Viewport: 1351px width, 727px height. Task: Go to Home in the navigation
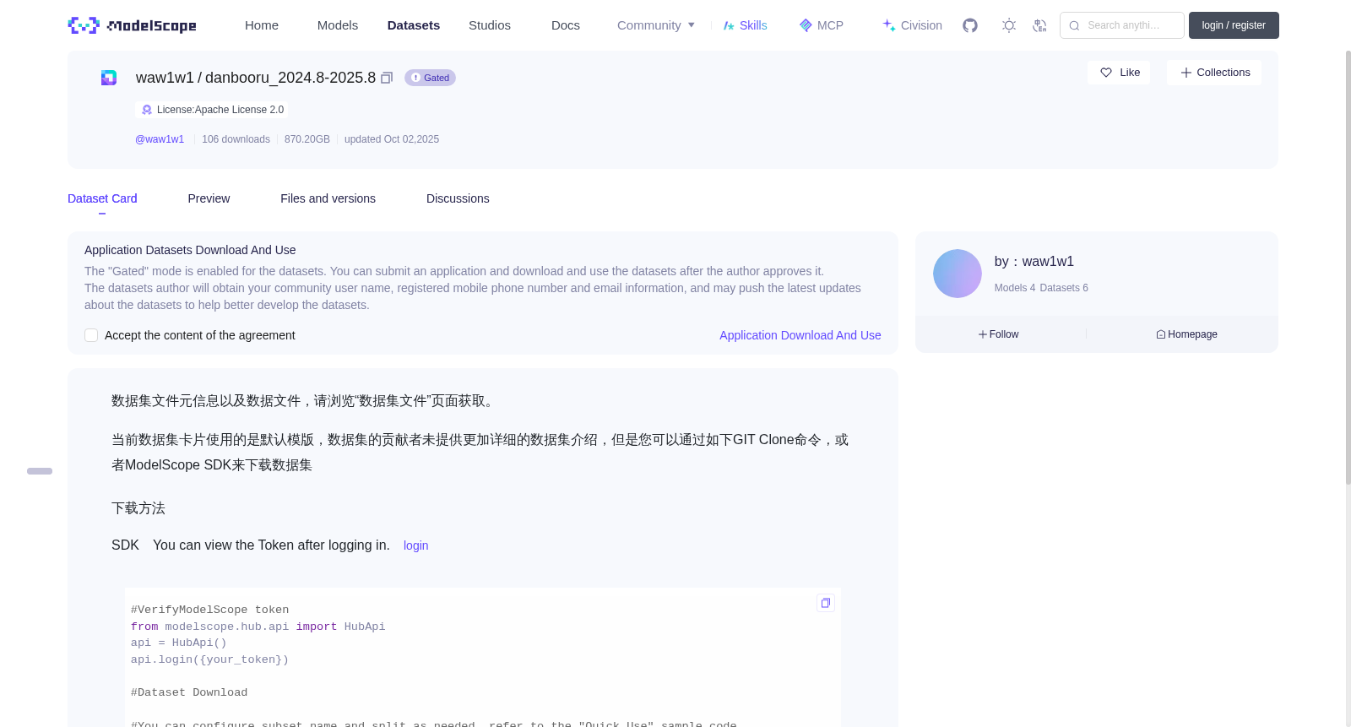(262, 25)
